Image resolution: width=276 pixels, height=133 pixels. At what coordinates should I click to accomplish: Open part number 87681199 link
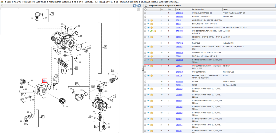tap(180, 27)
